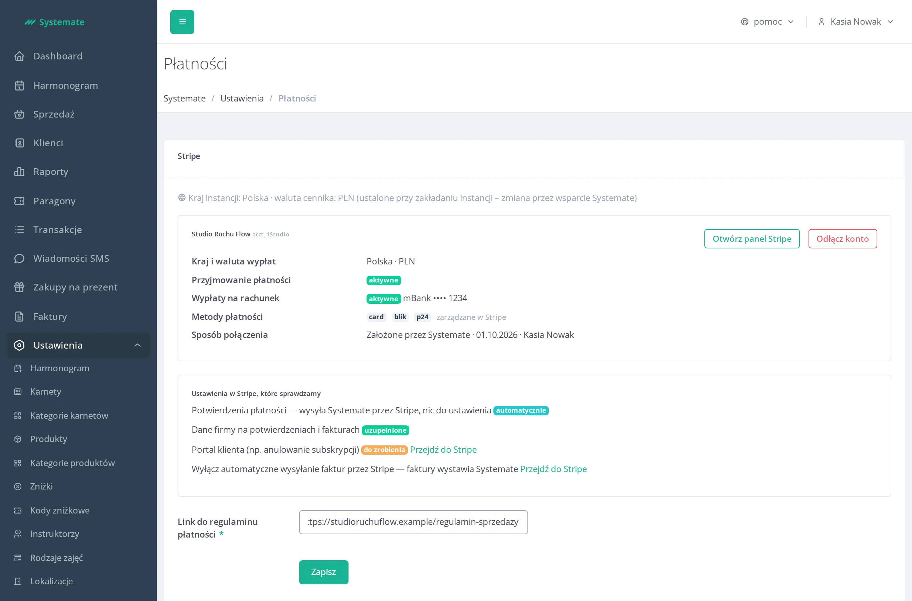Click the 'blik' payment method badge

pyautogui.click(x=400, y=317)
